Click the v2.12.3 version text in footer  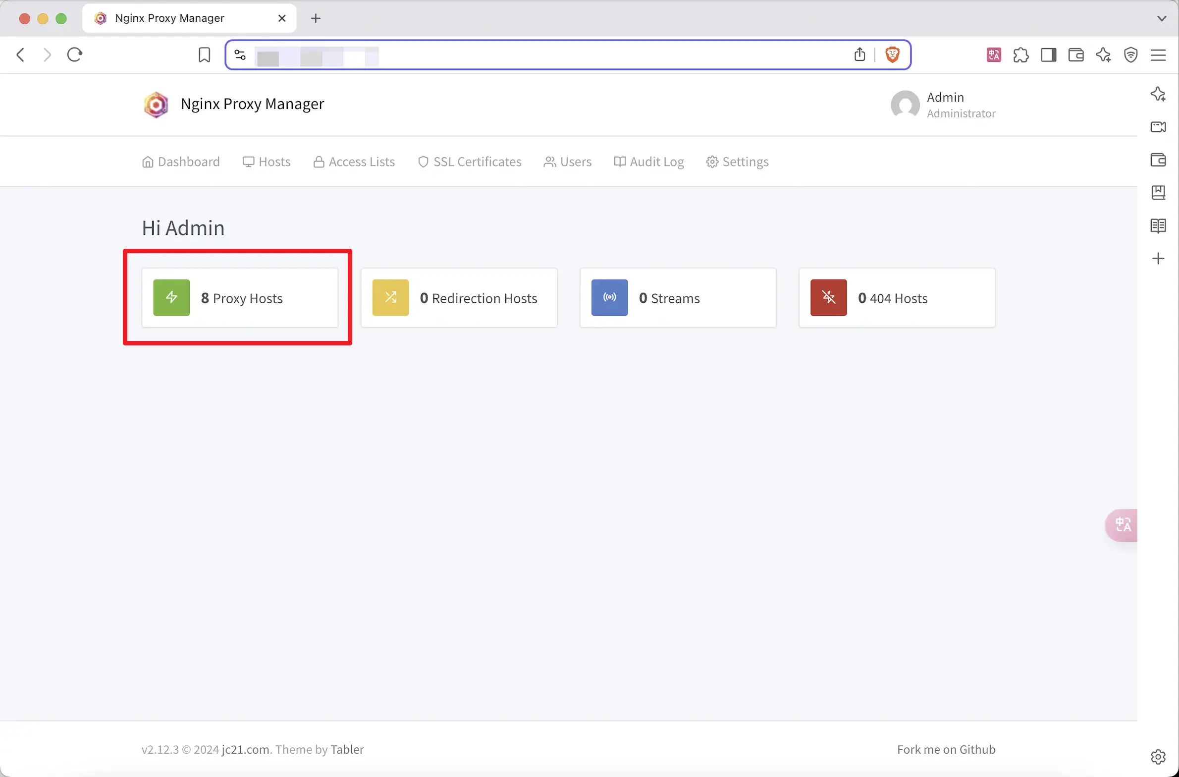pyautogui.click(x=160, y=749)
